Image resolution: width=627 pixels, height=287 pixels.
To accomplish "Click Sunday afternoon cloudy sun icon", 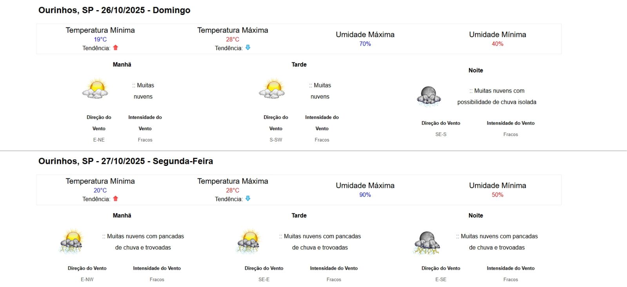I will coord(272,89).
